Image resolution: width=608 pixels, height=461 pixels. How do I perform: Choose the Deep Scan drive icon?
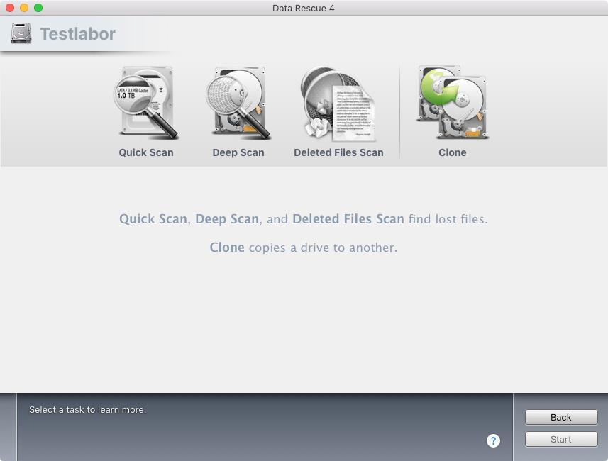click(238, 103)
